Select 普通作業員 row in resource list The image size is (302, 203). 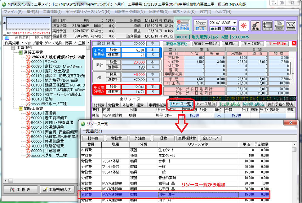[175, 178]
